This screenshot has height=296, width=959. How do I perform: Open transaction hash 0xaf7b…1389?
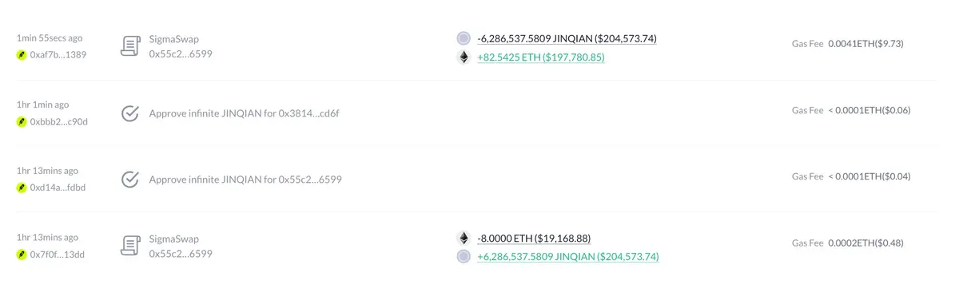pos(58,55)
